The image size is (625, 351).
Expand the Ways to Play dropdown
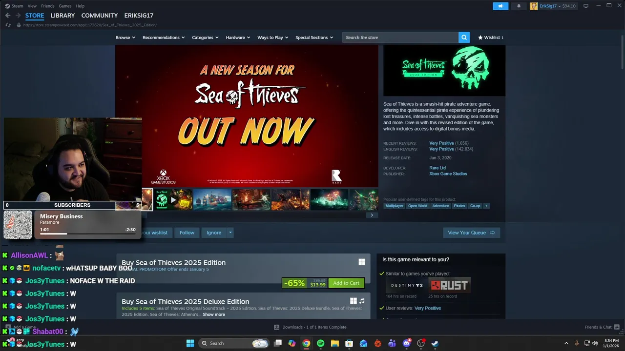(x=273, y=38)
